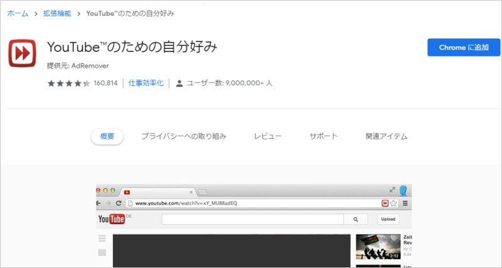The height and width of the screenshot is (268, 502).
Task: Click the star rating icons
Action: pyautogui.click(x=69, y=83)
